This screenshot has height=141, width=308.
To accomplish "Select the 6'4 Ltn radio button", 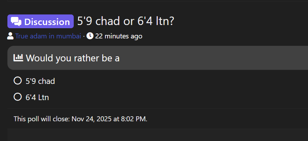I will tap(17, 97).
